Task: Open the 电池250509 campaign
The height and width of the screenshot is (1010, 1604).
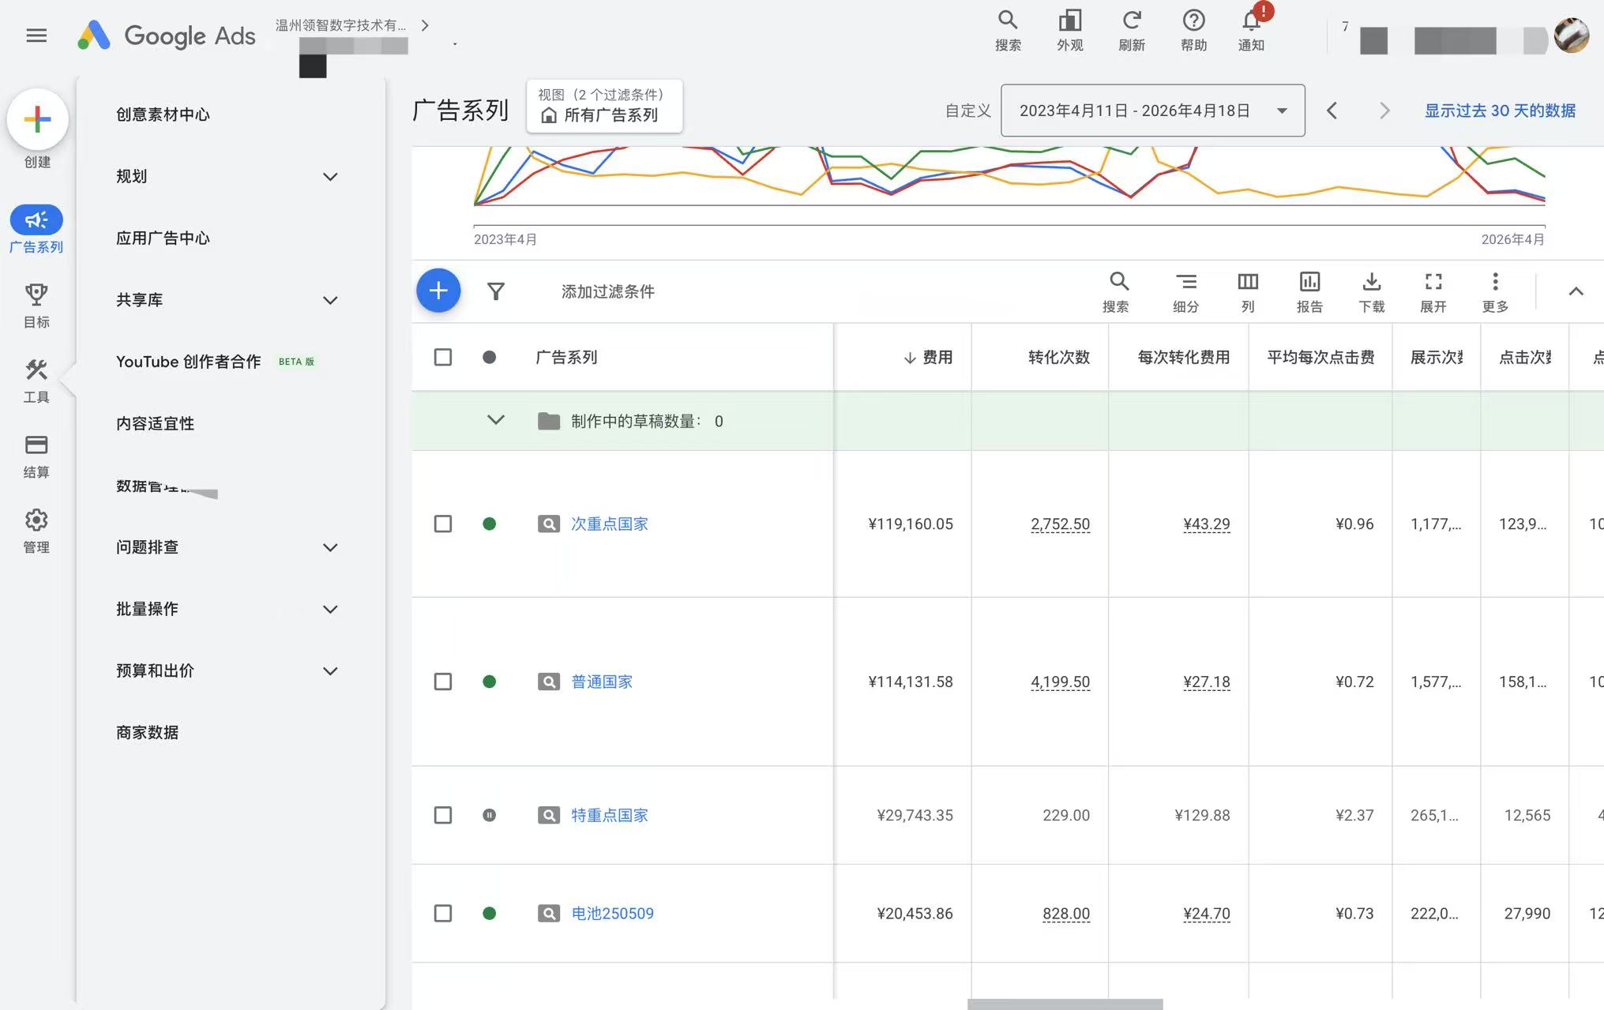Action: point(612,913)
